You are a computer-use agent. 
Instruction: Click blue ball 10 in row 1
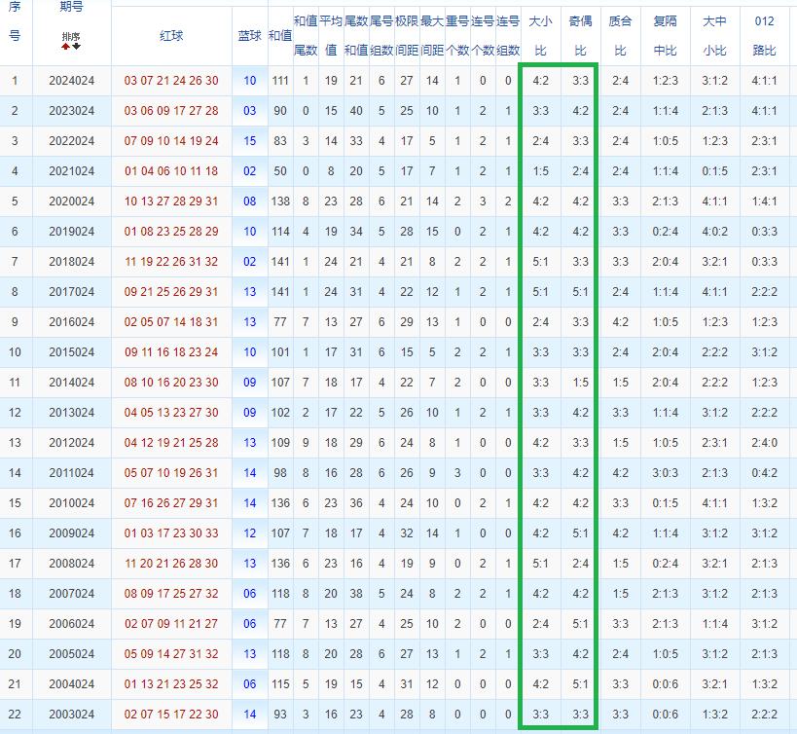pos(250,81)
